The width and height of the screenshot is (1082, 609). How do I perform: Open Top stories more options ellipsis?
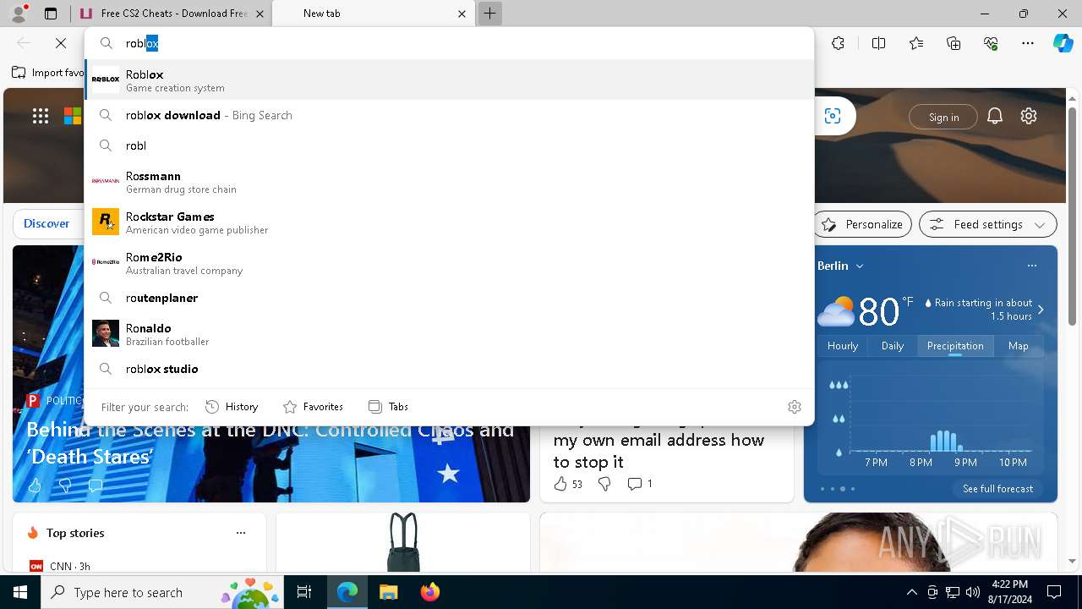[x=241, y=533]
